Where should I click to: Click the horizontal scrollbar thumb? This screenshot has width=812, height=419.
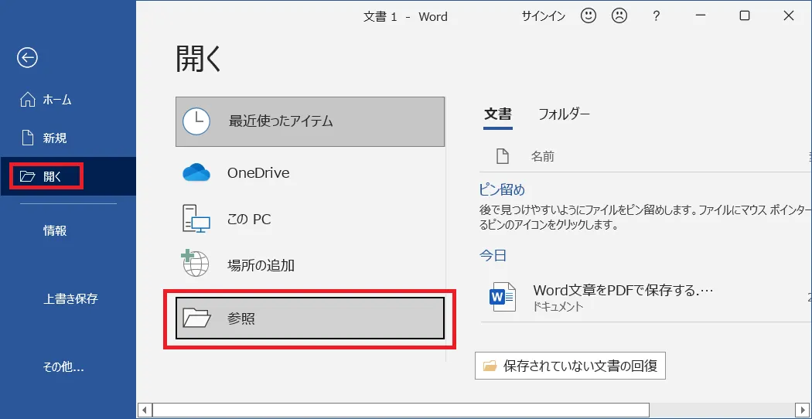pyautogui.click(x=401, y=410)
